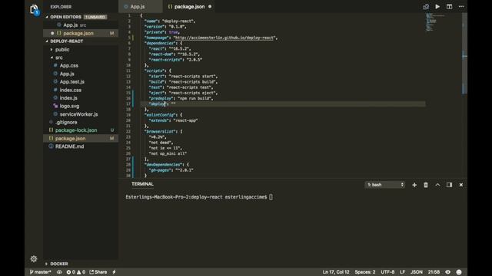Open the App.test.js file
492x276 pixels.
[71, 82]
